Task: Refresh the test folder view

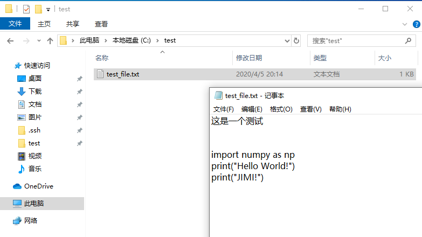Action: pyautogui.click(x=296, y=41)
